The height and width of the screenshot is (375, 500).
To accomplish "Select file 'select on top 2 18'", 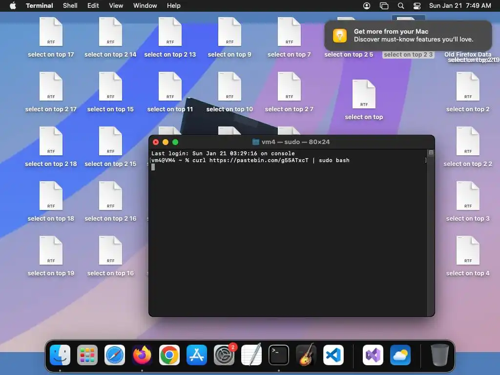I will click(x=51, y=146).
